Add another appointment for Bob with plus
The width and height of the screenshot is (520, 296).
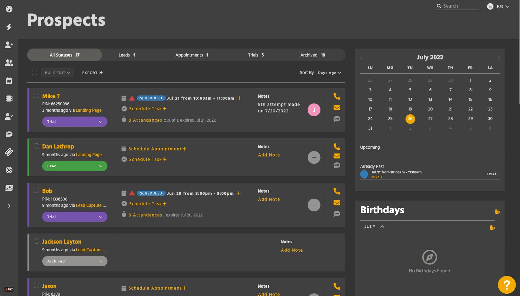pos(239,193)
